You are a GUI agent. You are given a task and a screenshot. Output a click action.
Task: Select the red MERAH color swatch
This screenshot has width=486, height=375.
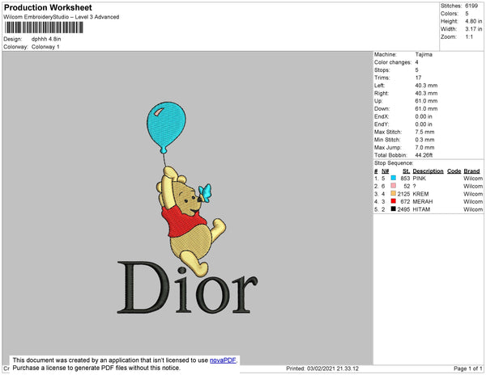coord(394,201)
